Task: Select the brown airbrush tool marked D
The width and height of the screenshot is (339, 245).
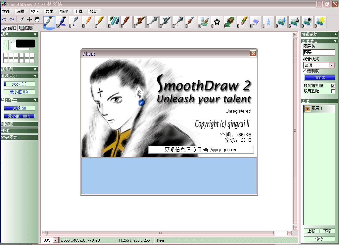Action: (139, 22)
